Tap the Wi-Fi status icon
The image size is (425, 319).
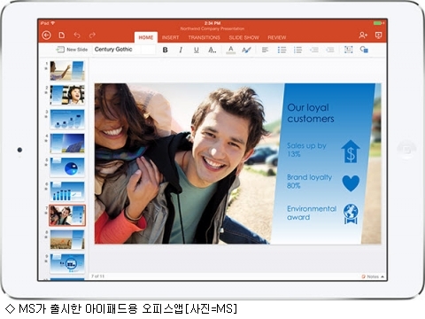[x=53, y=23]
